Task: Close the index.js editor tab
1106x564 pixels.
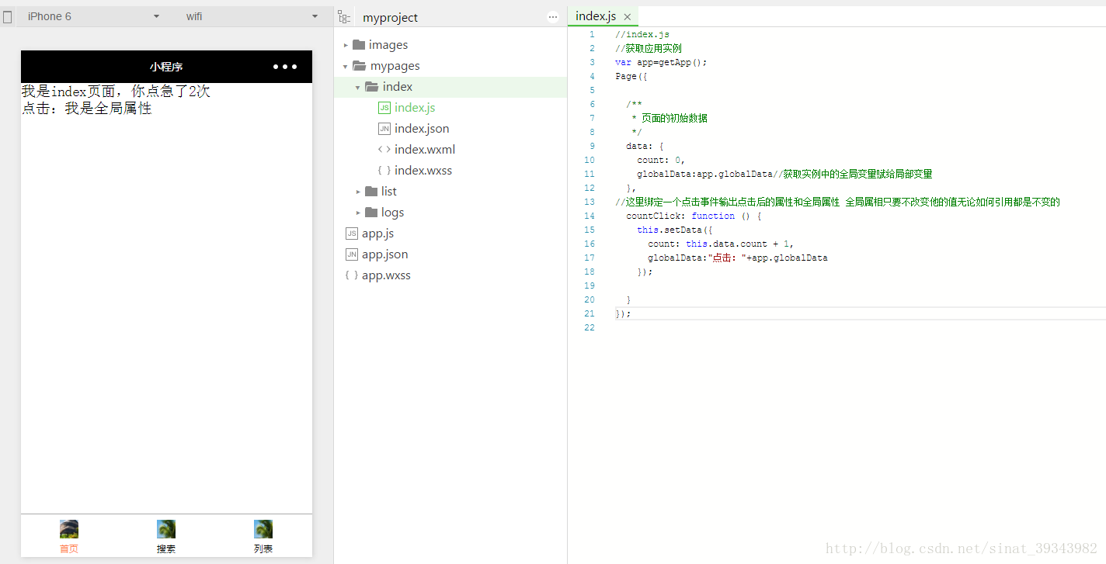Action: coord(627,17)
